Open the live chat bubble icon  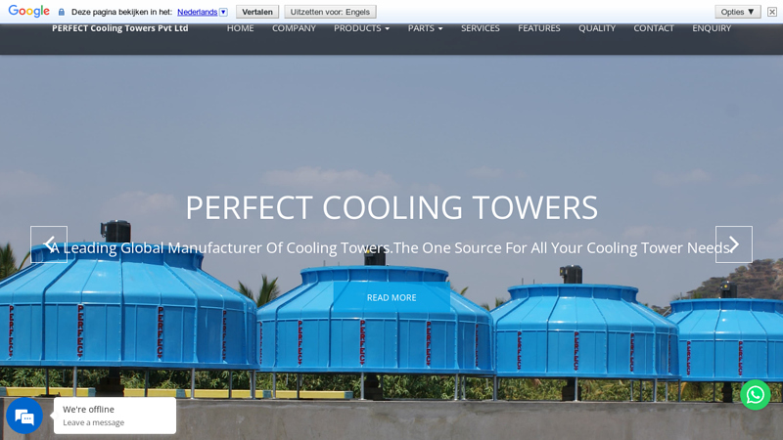coord(24,417)
